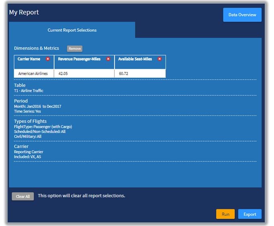The height and width of the screenshot is (226, 274).
Task: Select the Available Seat-Miles column header
Action: 135,59
